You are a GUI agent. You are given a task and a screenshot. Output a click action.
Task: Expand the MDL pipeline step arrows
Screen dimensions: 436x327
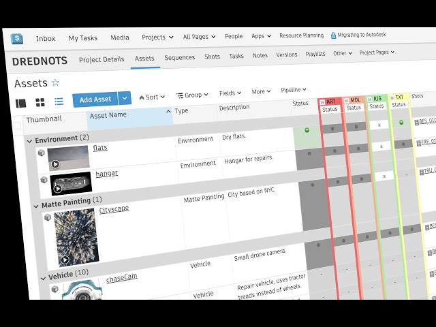tap(346, 101)
